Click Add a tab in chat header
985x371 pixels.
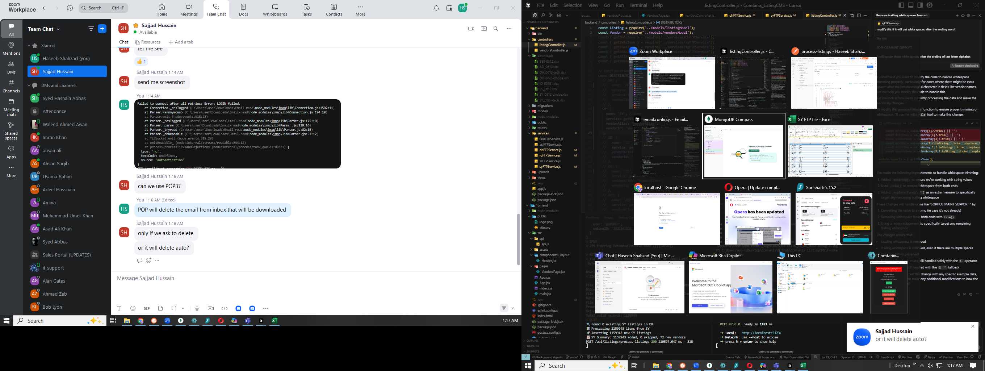click(x=181, y=42)
